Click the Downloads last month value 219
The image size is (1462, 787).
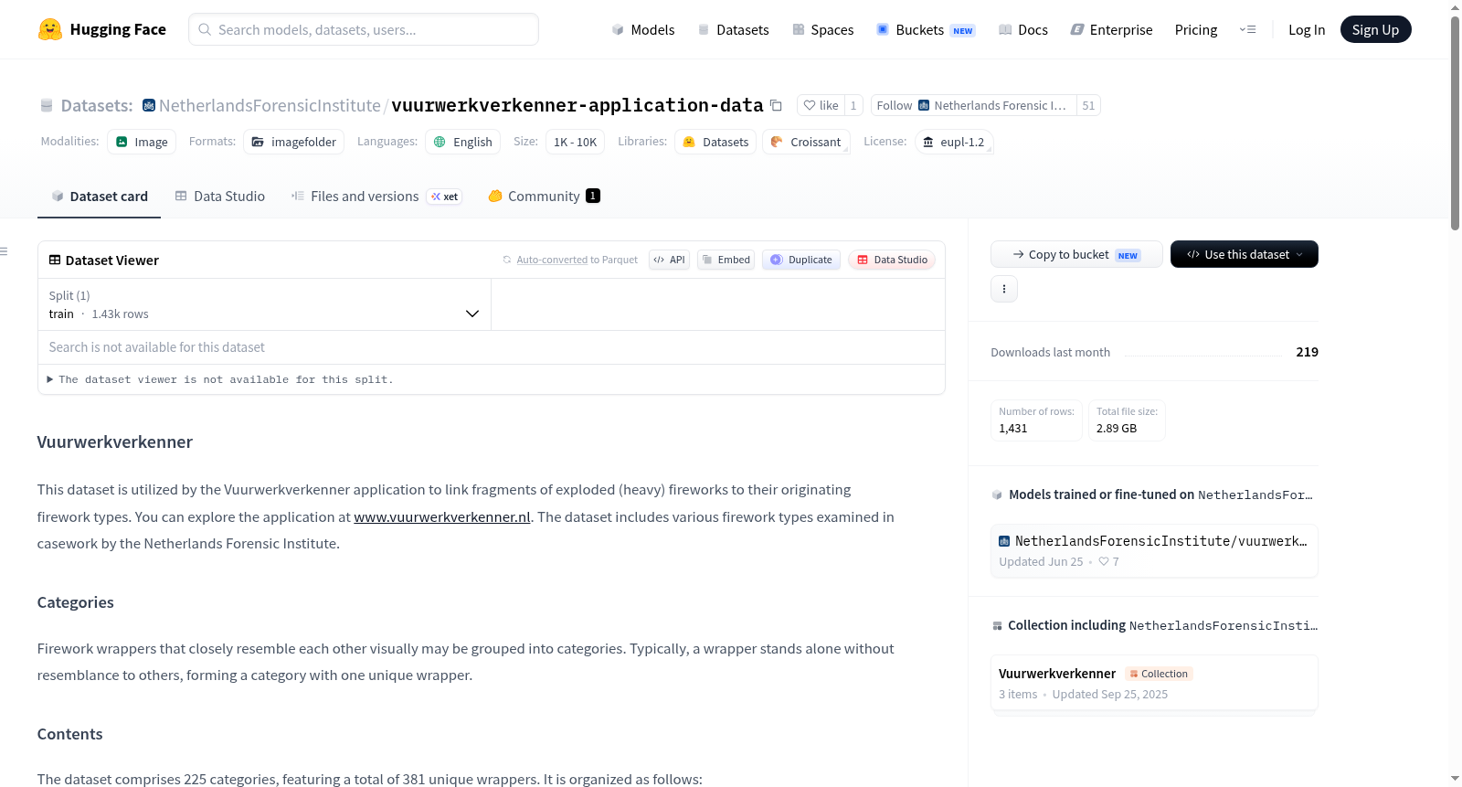click(1307, 352)
